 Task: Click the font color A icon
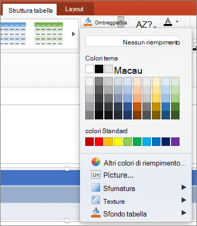pyautogui.click(x=168, y=22)
